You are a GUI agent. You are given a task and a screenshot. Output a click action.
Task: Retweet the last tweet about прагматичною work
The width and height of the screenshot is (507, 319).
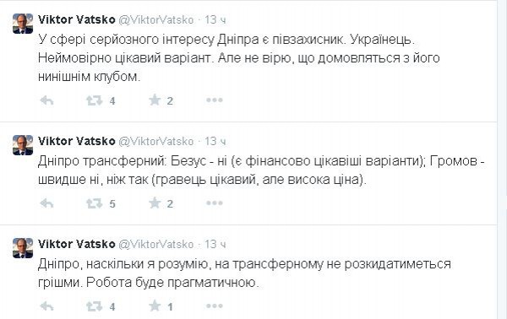pos(94,306)
